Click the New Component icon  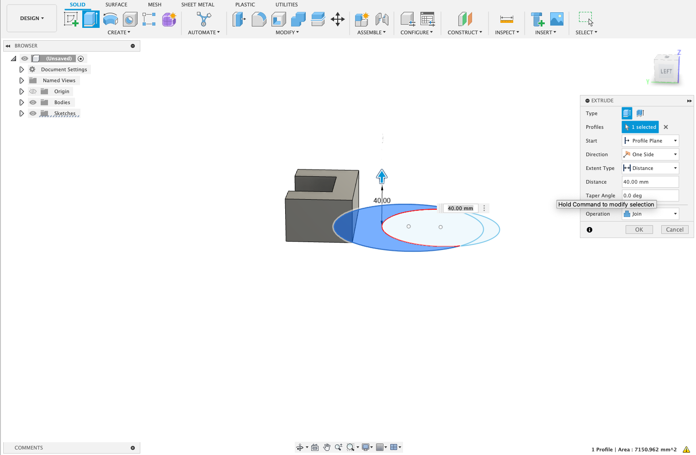pos(362,19)
